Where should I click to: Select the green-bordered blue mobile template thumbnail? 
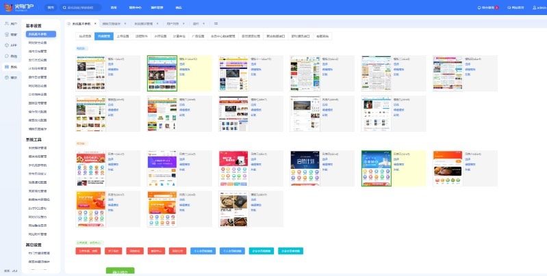377,169
